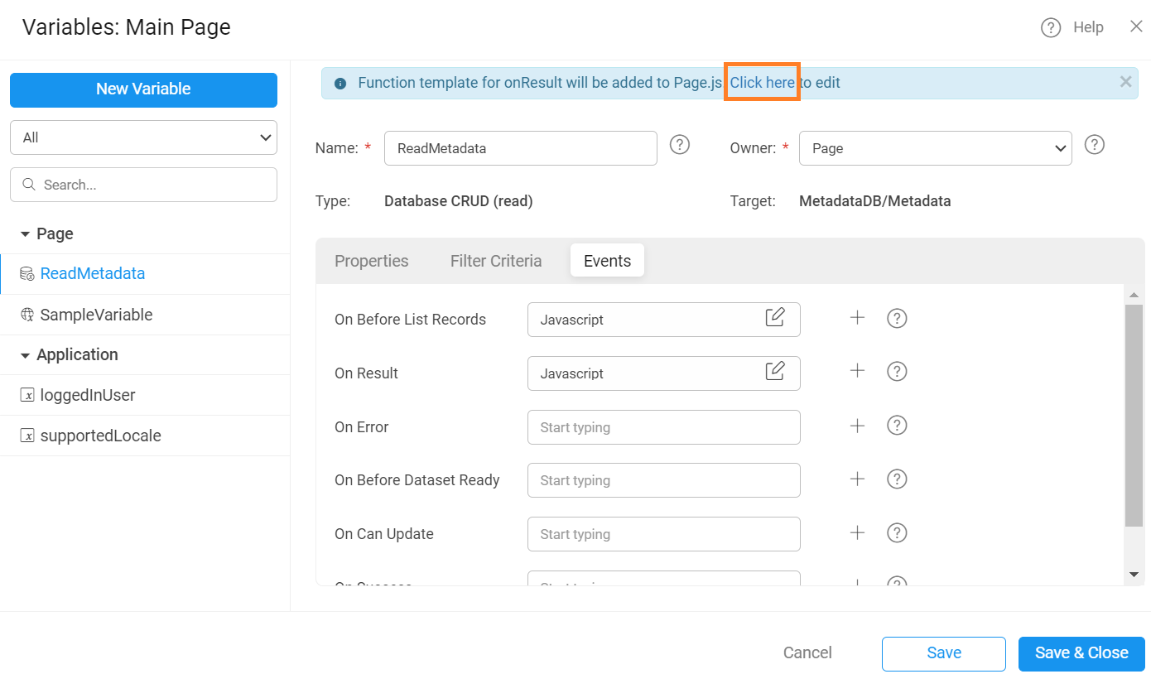Open the All variable filter dropdown
The width and height of the screenshot is (1151, 674).
click(x=143, y=137)
